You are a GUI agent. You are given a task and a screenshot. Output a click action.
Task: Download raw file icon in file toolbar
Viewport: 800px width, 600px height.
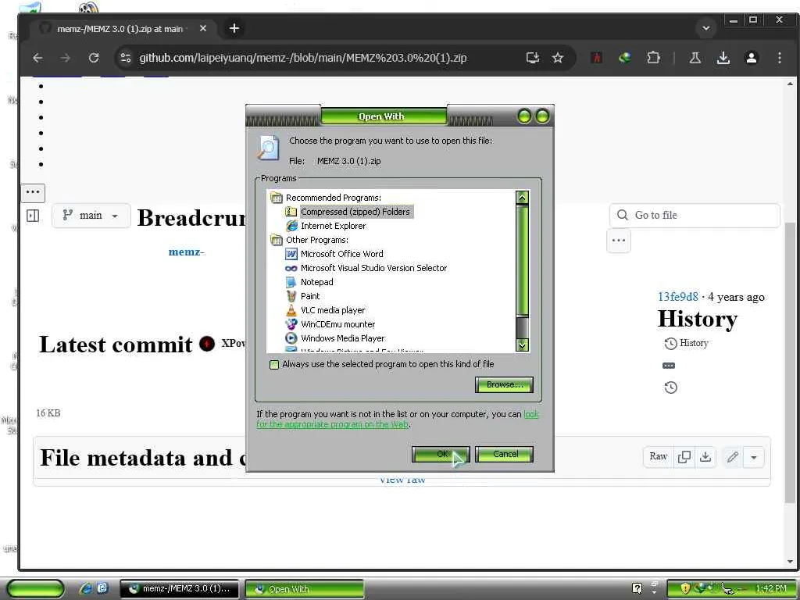click(705, 456)
